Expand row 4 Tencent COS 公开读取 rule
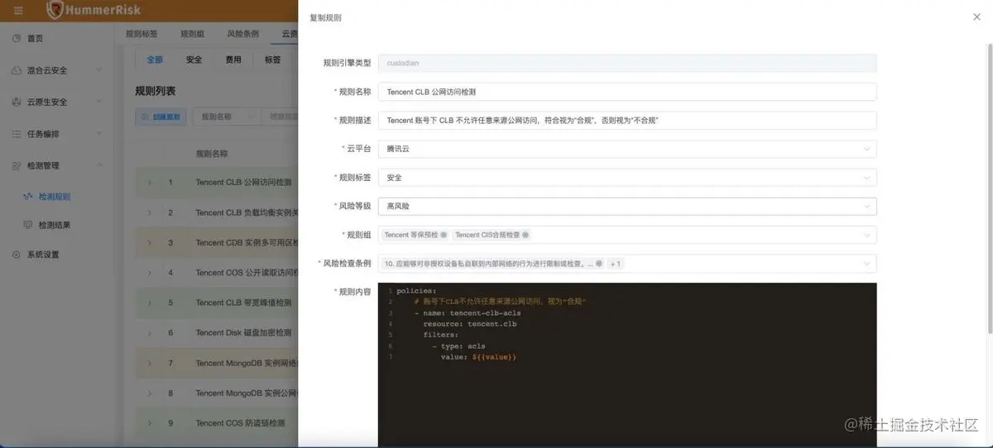This screenshot has width=993, height=448. (x=150, y=272)
